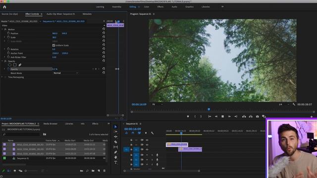Switch Project panel to icon view

pos(15,171)
